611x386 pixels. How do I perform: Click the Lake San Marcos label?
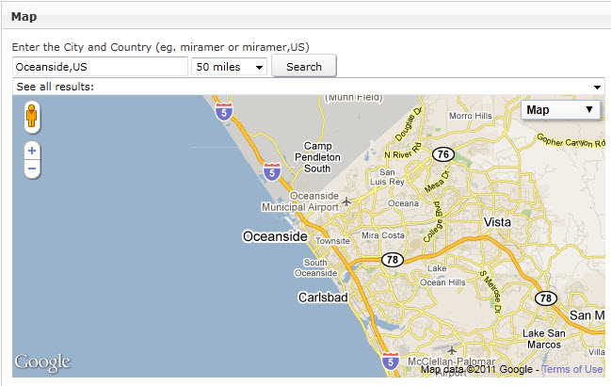click(544, 339)
